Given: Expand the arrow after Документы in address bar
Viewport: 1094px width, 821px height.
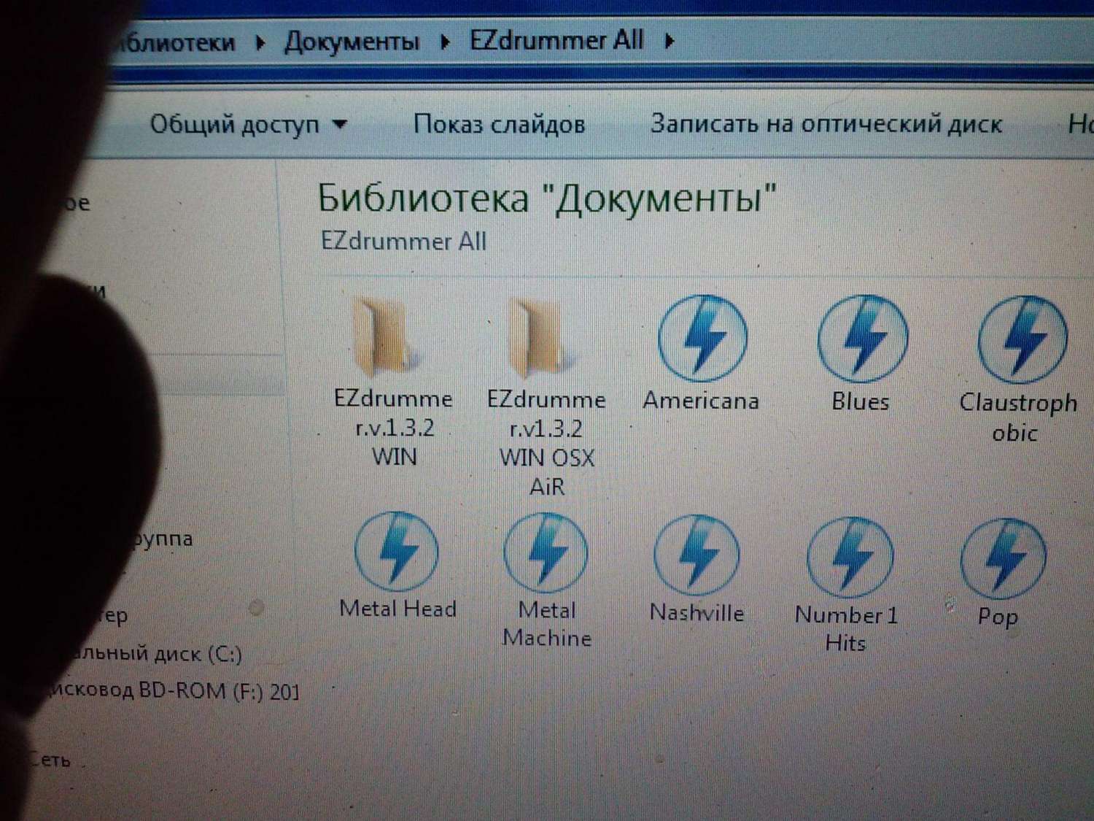Looking at the screenshot, I should pyautogui.click(x=445, y=42).
